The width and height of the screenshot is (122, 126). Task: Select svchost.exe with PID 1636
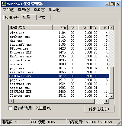59,60
